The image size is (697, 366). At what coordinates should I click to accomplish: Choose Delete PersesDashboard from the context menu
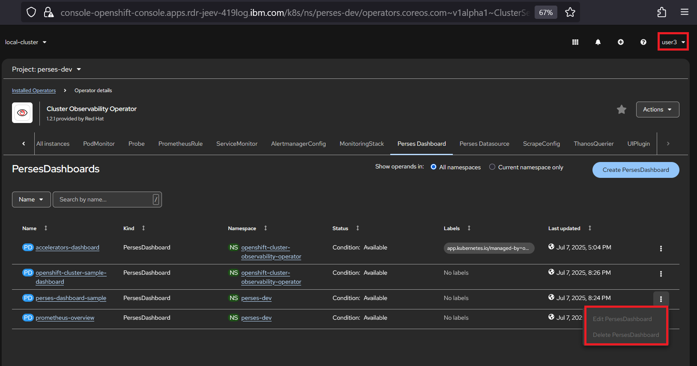click(x=625, y=335)
